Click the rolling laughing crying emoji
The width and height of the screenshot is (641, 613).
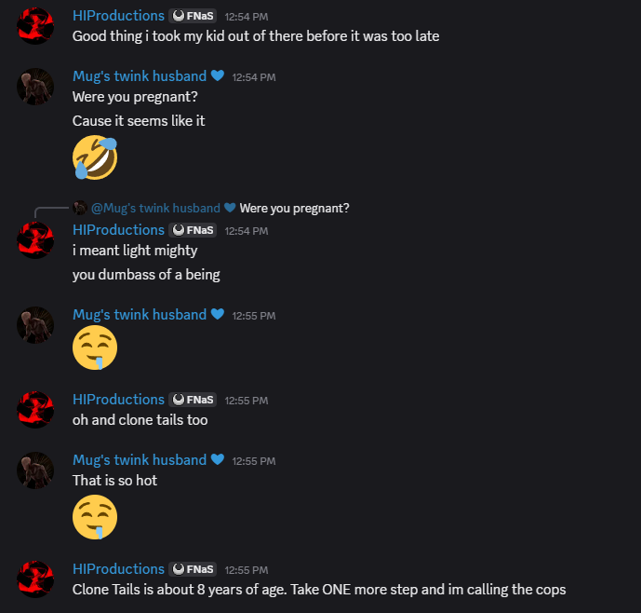pos(95,157)
